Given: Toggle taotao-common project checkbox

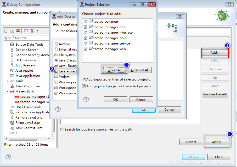Looking at the screenshot, I should click(x=86, y=22).
